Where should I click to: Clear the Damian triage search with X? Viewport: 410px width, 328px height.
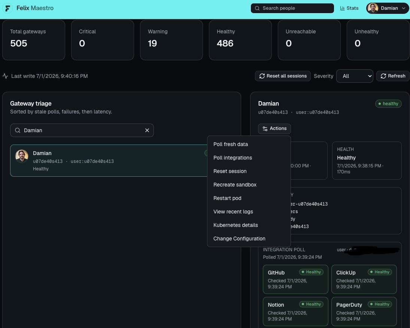[147, 130]
